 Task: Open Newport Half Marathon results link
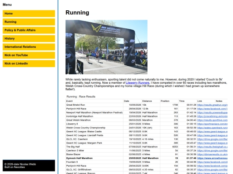[x=212, y=113]
